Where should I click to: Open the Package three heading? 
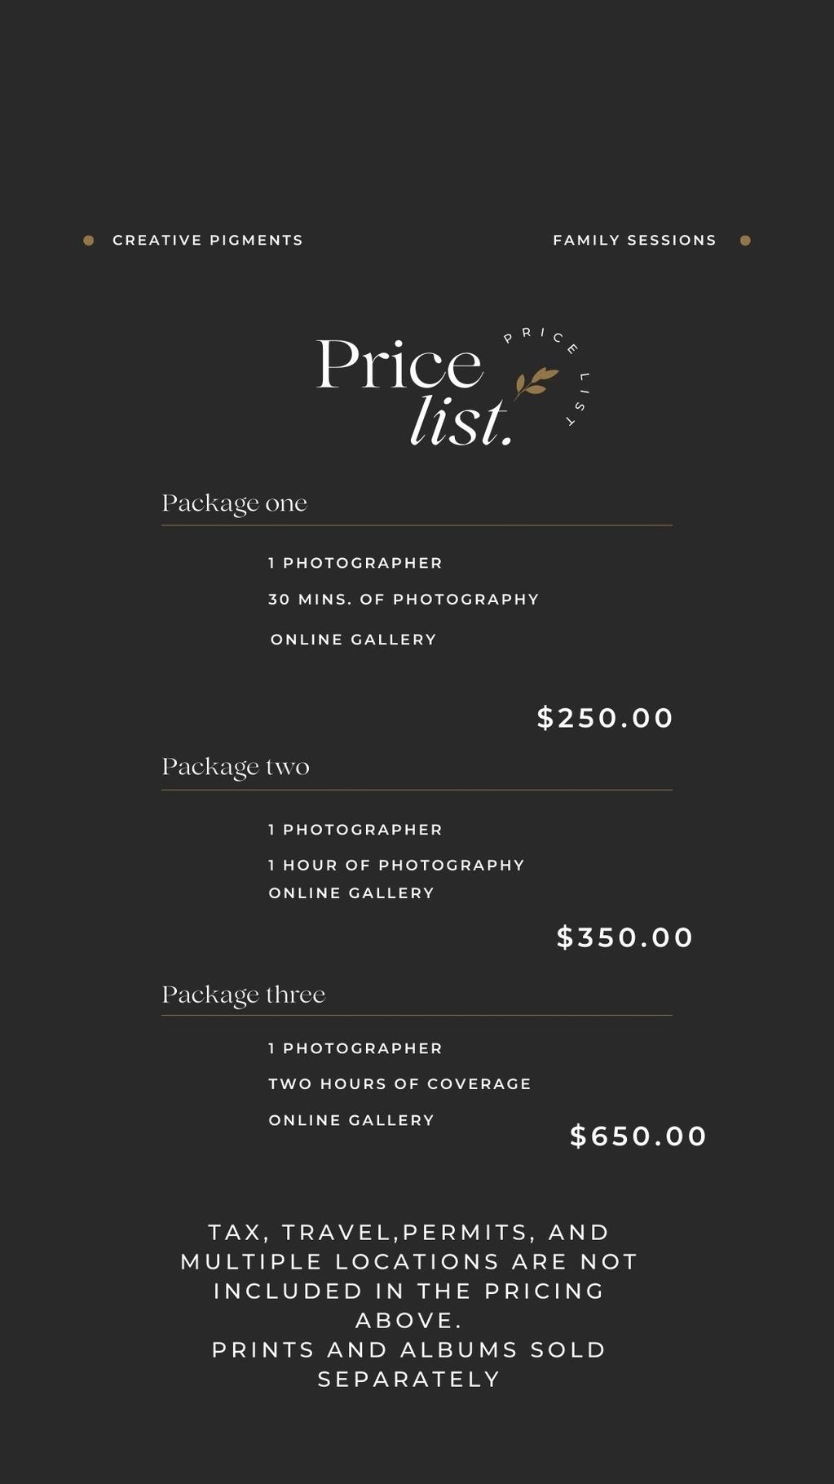tap(244, 995)
